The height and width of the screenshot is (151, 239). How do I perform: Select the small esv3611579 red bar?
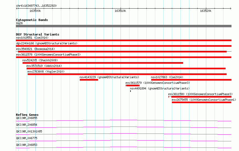click(133, 85)
